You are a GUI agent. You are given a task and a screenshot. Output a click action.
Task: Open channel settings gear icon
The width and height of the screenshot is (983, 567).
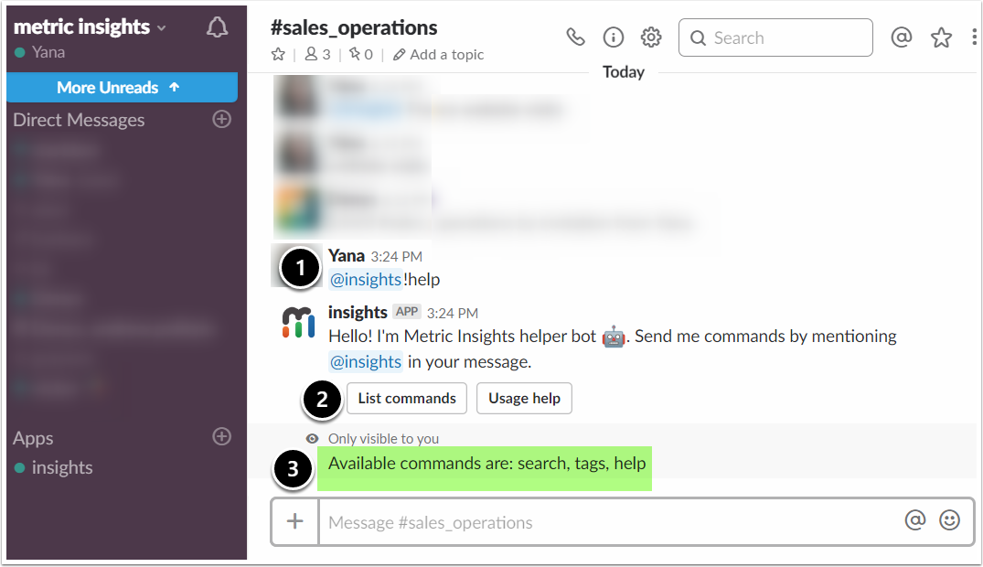(651, 37)
